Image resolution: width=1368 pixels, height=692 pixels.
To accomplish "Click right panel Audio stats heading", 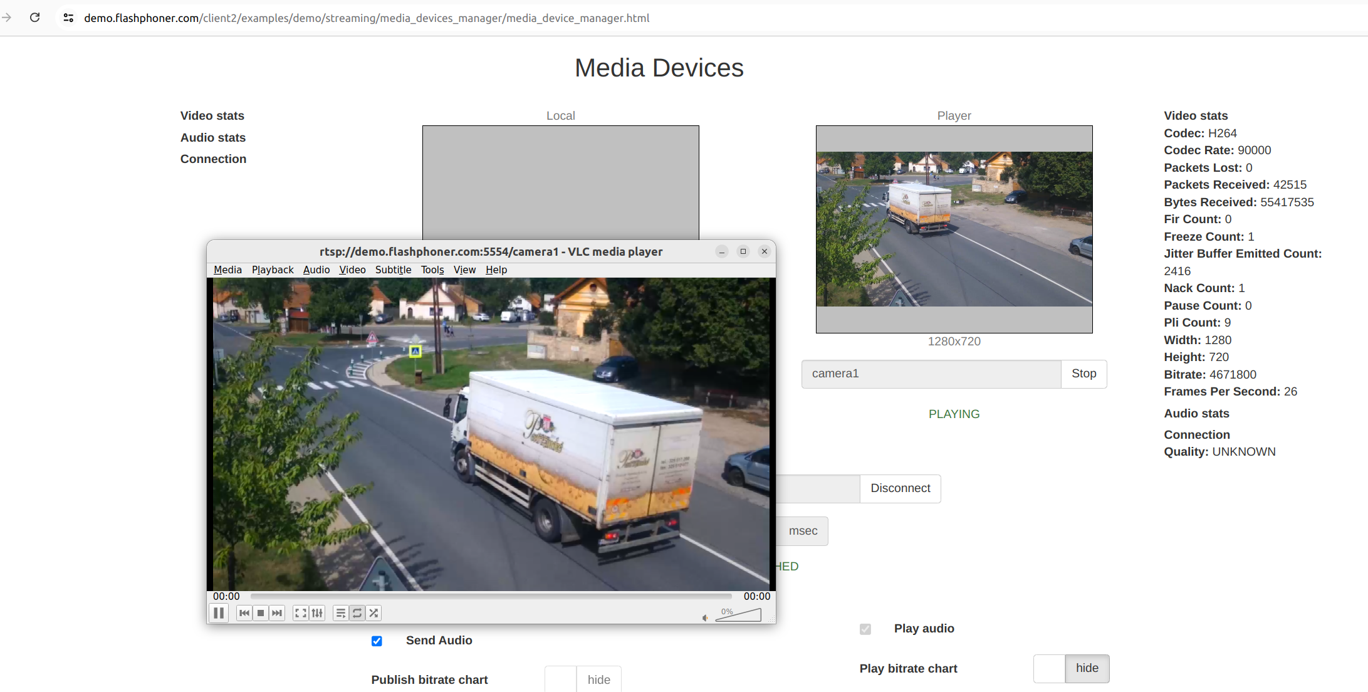I will pos(1196,414).
